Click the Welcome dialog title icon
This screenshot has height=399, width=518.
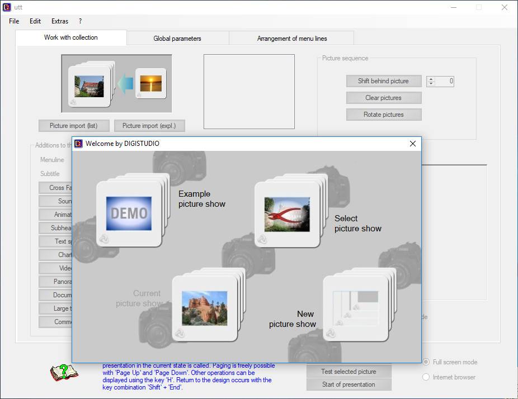click(78, 144)
